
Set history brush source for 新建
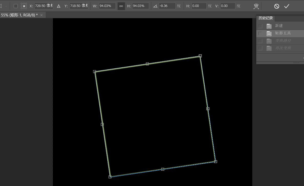click(x=260, y=26)
